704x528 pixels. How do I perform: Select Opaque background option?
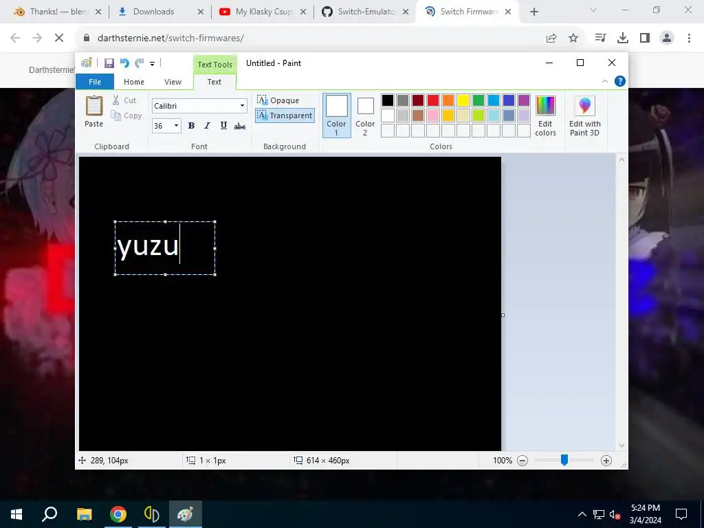coord(278,100)
